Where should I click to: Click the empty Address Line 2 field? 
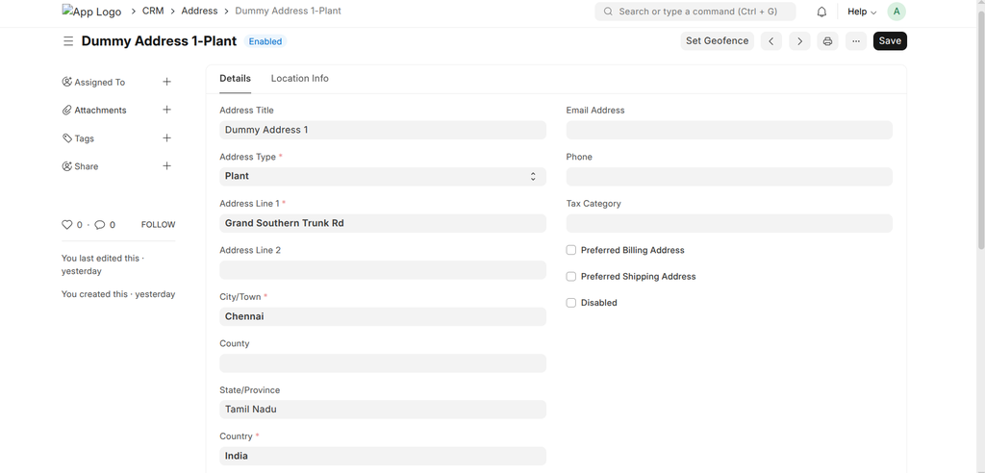pyautogui.click(x=383, y=270)
